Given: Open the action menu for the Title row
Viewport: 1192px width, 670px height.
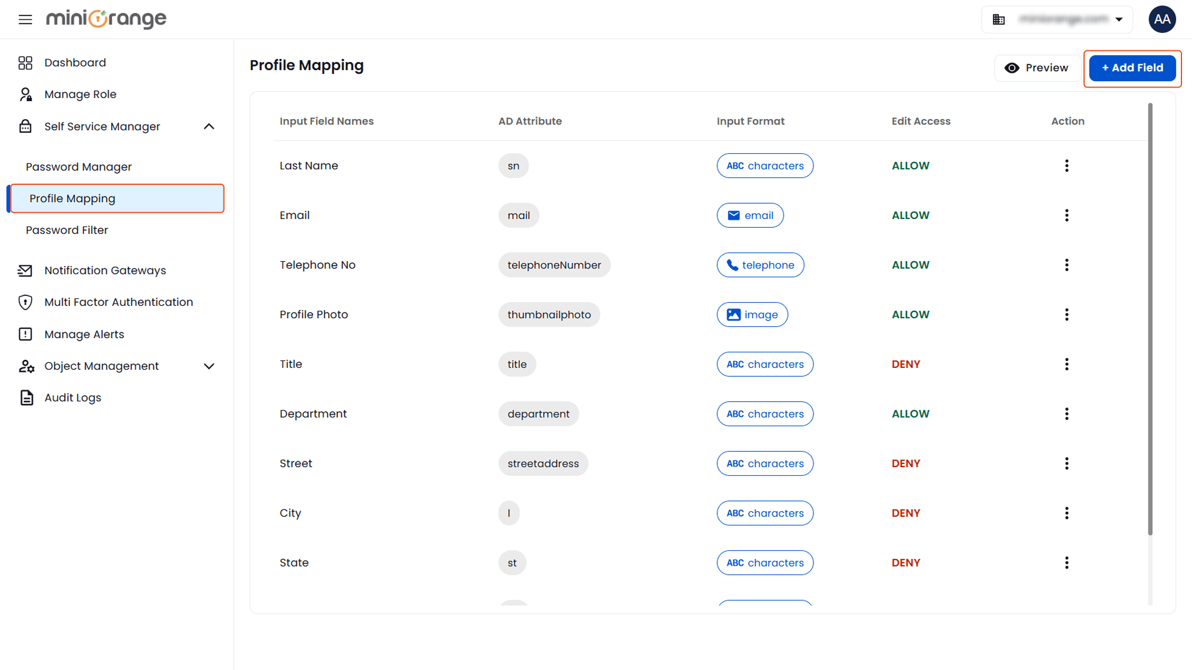Looking at the screenshot, I should 1067,364.
